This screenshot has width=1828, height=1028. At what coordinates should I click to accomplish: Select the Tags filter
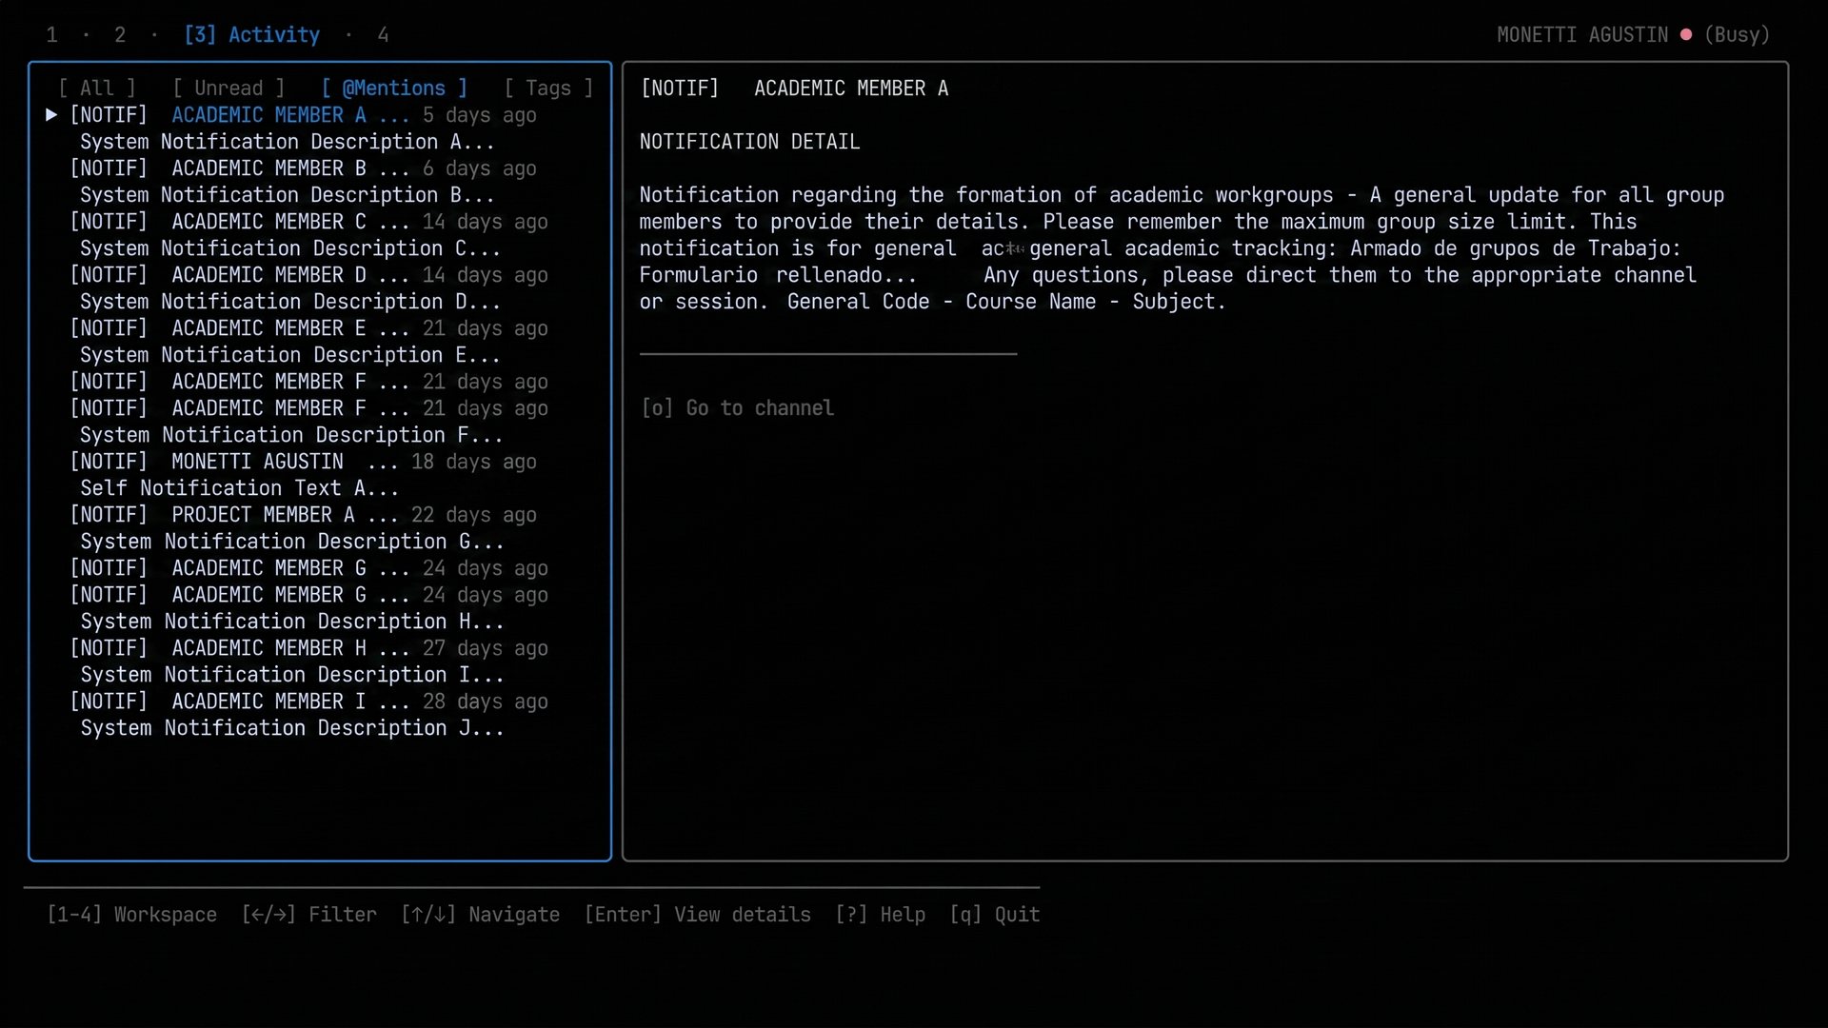(548, 89)
